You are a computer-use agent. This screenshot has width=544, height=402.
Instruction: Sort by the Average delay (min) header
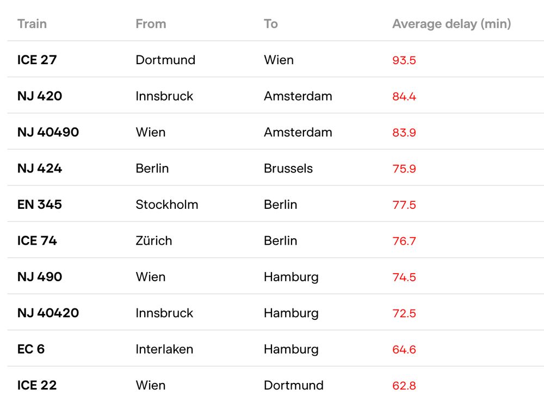[x=452, y=24]
